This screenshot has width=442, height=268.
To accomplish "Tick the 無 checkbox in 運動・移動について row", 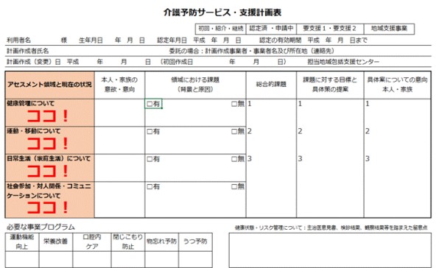I will [x=234, y=132].
